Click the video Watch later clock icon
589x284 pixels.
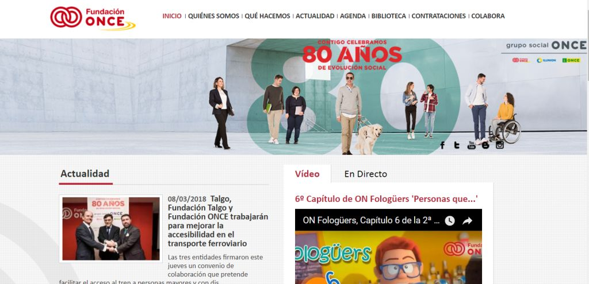coord(450,221)
